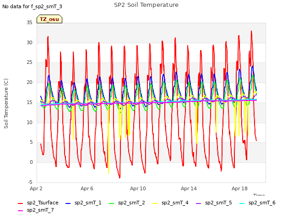Viewport: 293px width, 219px height.
Task: Click the red sp2_Tsurface legend swatch
Action: click(x=20, y=203)
